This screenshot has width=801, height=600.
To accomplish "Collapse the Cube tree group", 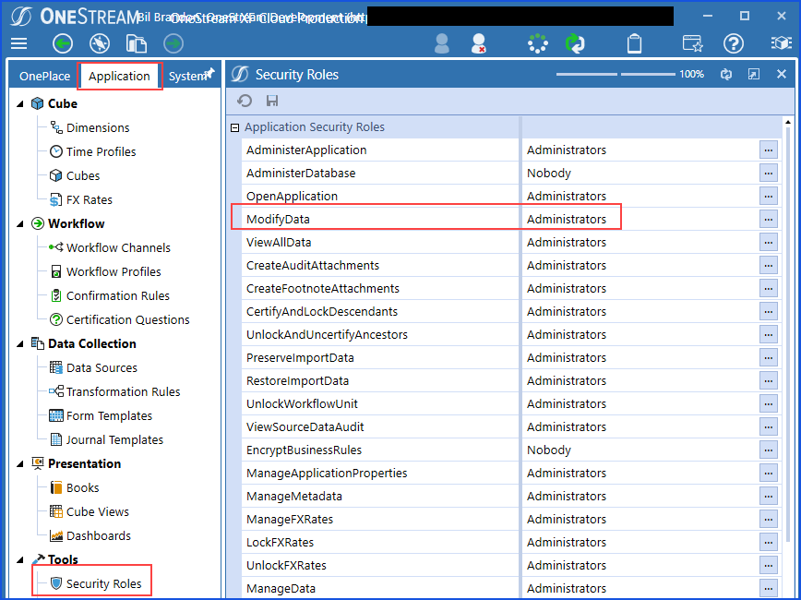I will pyautogui.click(x=20, y=103).
